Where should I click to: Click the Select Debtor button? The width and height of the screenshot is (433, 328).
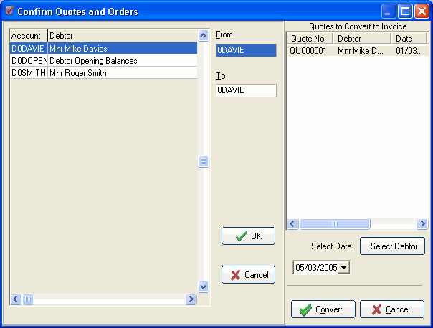point(392,246)
